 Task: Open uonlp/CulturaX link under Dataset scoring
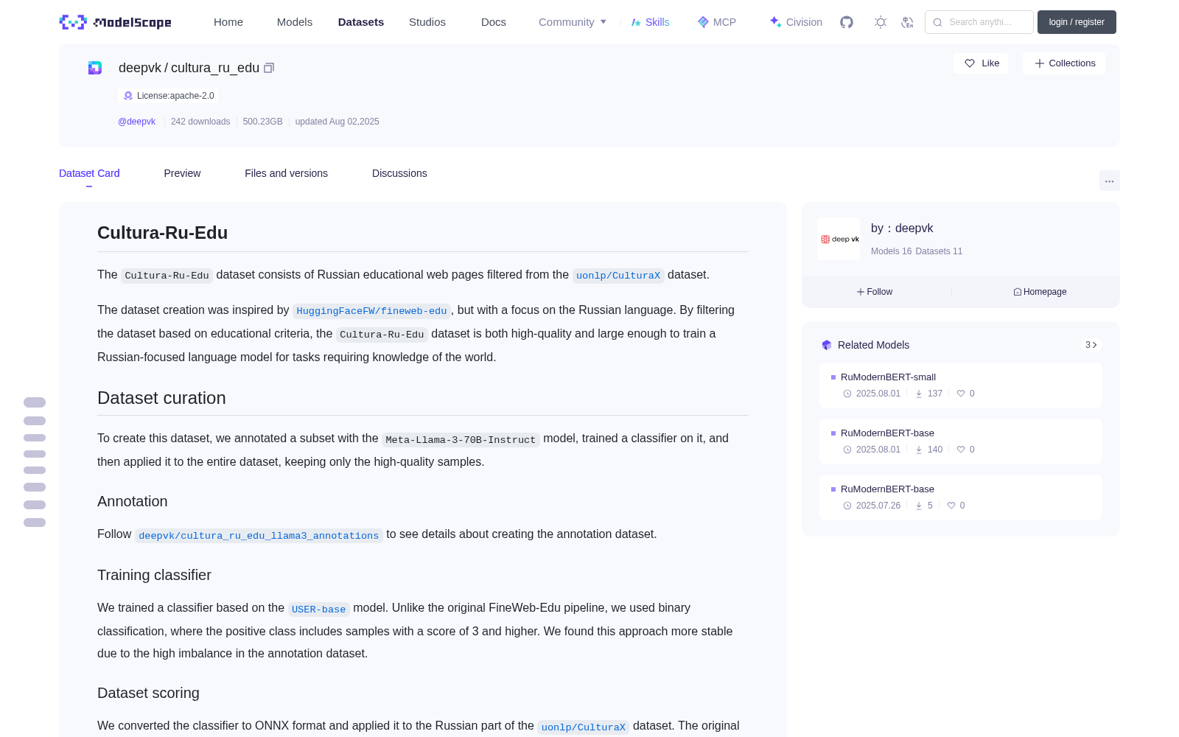click(584, 727)
